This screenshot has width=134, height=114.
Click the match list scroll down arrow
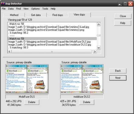[99, 48]
